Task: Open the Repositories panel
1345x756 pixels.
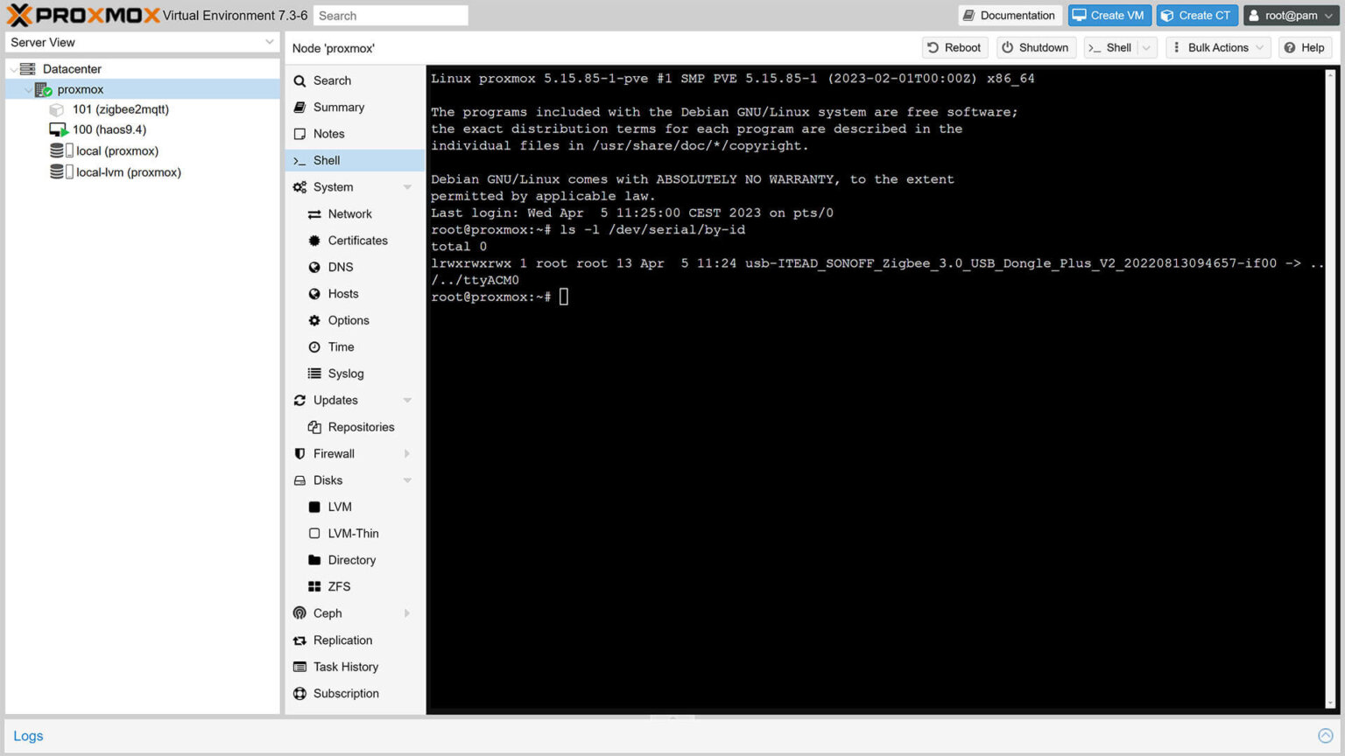Action: point(362,427)
